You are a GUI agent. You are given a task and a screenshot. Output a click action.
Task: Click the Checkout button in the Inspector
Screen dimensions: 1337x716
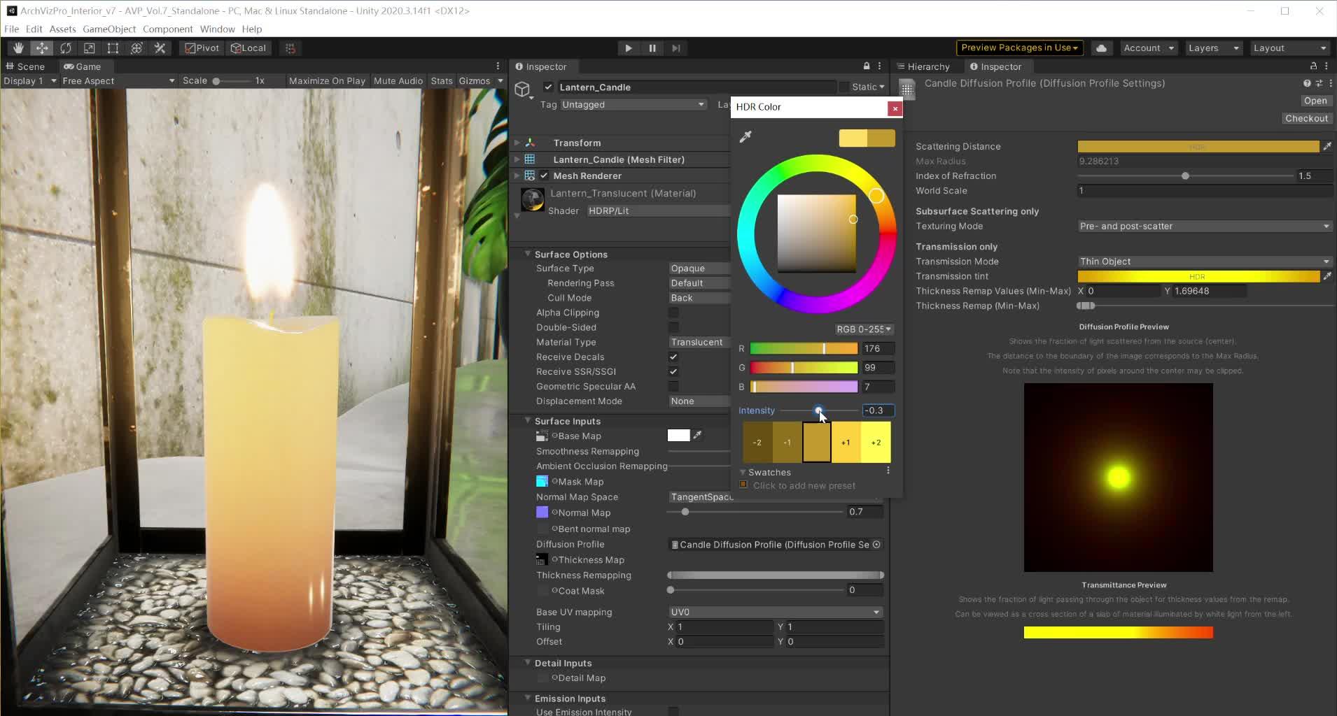[x=1305, y=117]
